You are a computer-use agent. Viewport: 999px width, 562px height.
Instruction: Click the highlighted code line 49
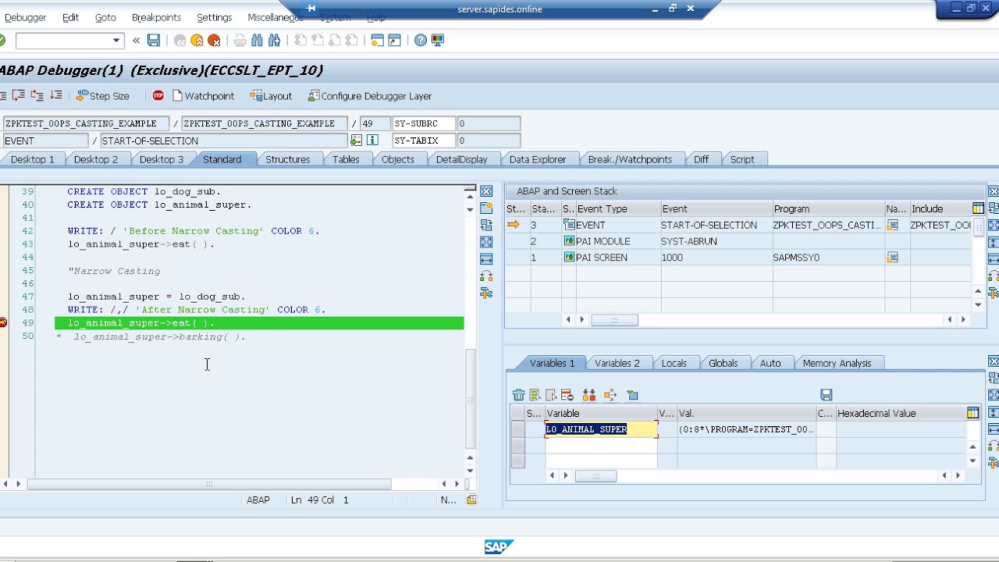(x=259, y=323)
